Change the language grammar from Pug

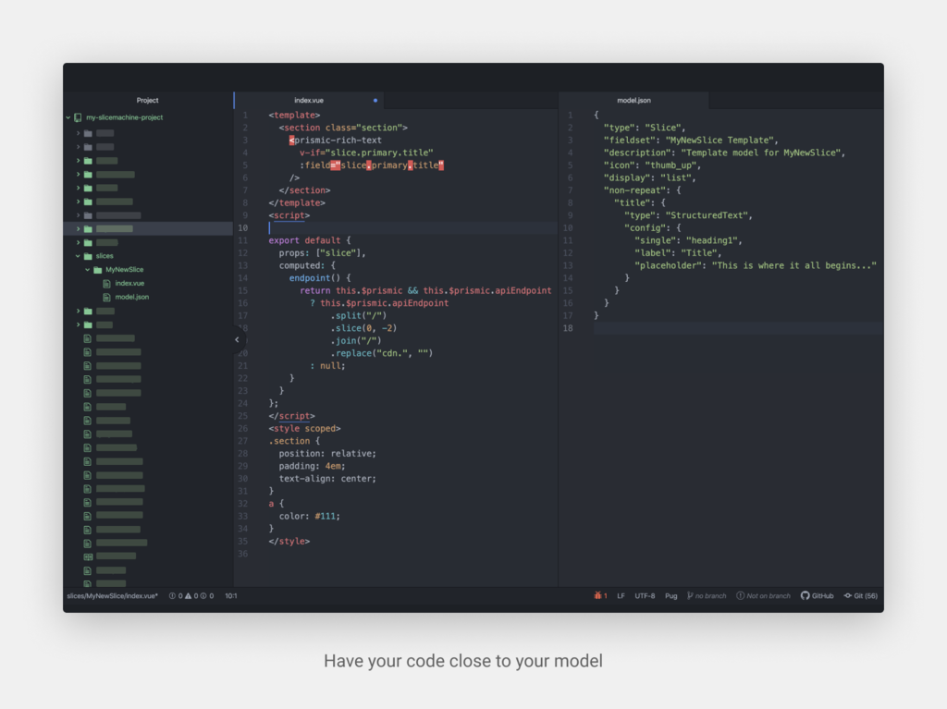pyautogui.click(x=670, y=596)
